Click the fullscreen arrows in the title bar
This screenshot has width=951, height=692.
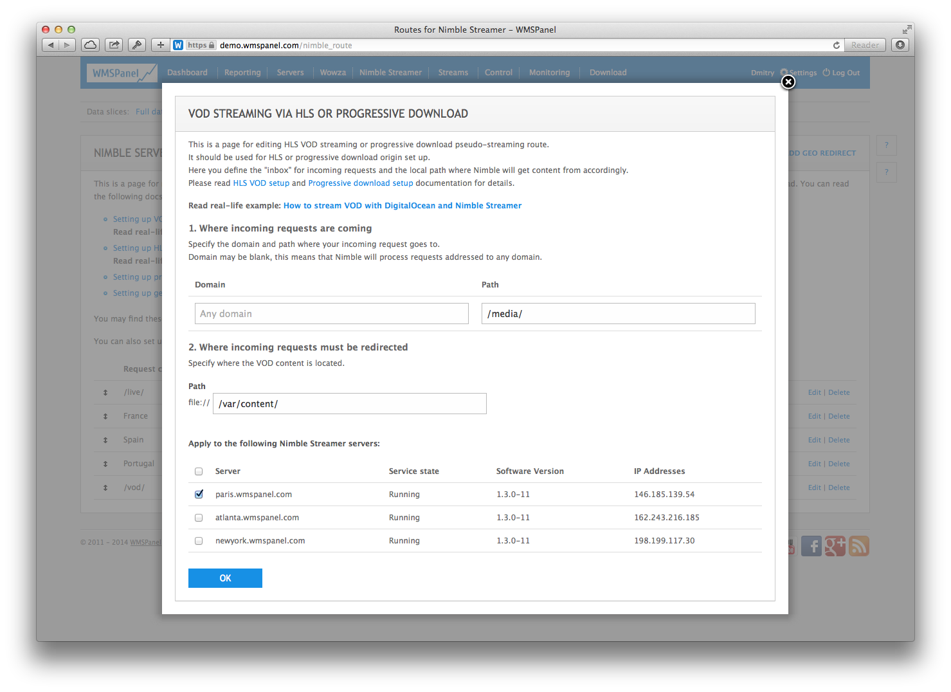click(x=907, y=30)
